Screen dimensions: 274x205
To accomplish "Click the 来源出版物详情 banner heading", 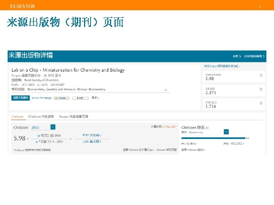I will [31, 55].
